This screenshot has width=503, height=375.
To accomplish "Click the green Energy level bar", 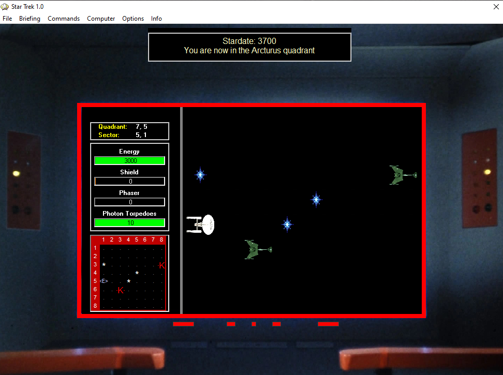I will pos(129,160).
